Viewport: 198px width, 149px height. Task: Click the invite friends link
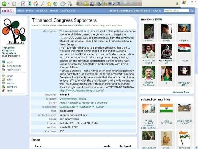(x=14, y=66)
